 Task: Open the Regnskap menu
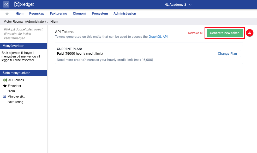pos(37,14)
